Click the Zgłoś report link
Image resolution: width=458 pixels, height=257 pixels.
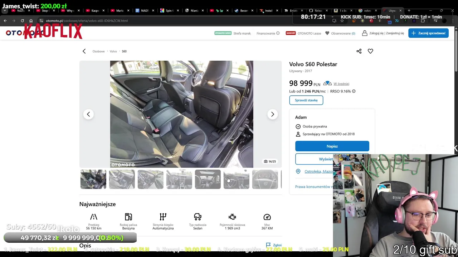(277, 245)
